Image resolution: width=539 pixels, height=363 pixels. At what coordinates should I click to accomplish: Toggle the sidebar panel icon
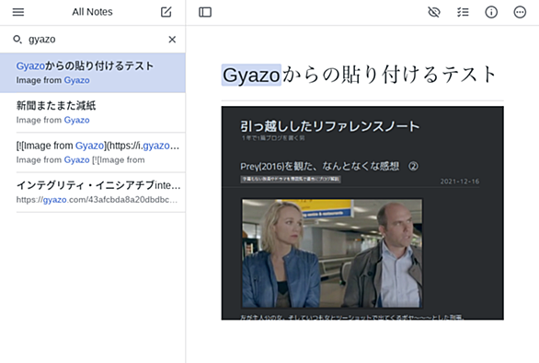coord(205,12)
